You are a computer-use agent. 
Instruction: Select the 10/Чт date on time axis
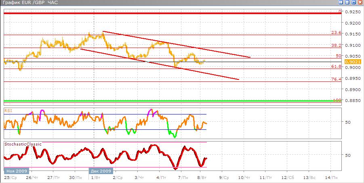244,177
